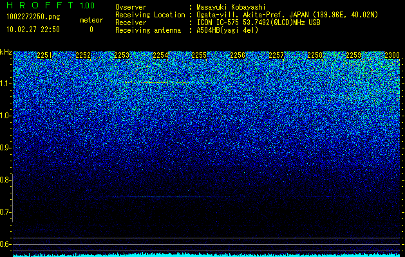Click the 2257 time marker
The width and height of the screenshot is (405, 257).
tap(276, 55)
